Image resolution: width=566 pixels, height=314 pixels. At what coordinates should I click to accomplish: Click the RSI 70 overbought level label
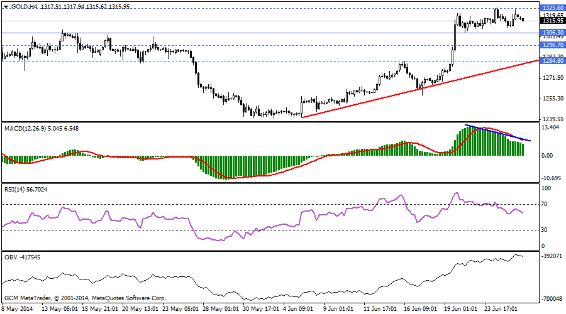pyautogui.click(x=544, y=204)
